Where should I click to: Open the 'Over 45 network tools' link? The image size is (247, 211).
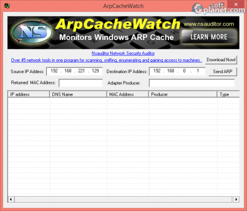[x=106, y=60]
